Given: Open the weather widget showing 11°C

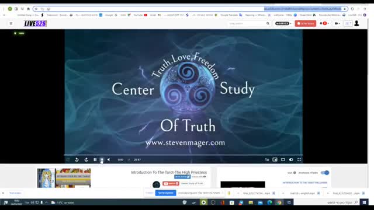Looking at the screenshot, I should tap(63, 202).
